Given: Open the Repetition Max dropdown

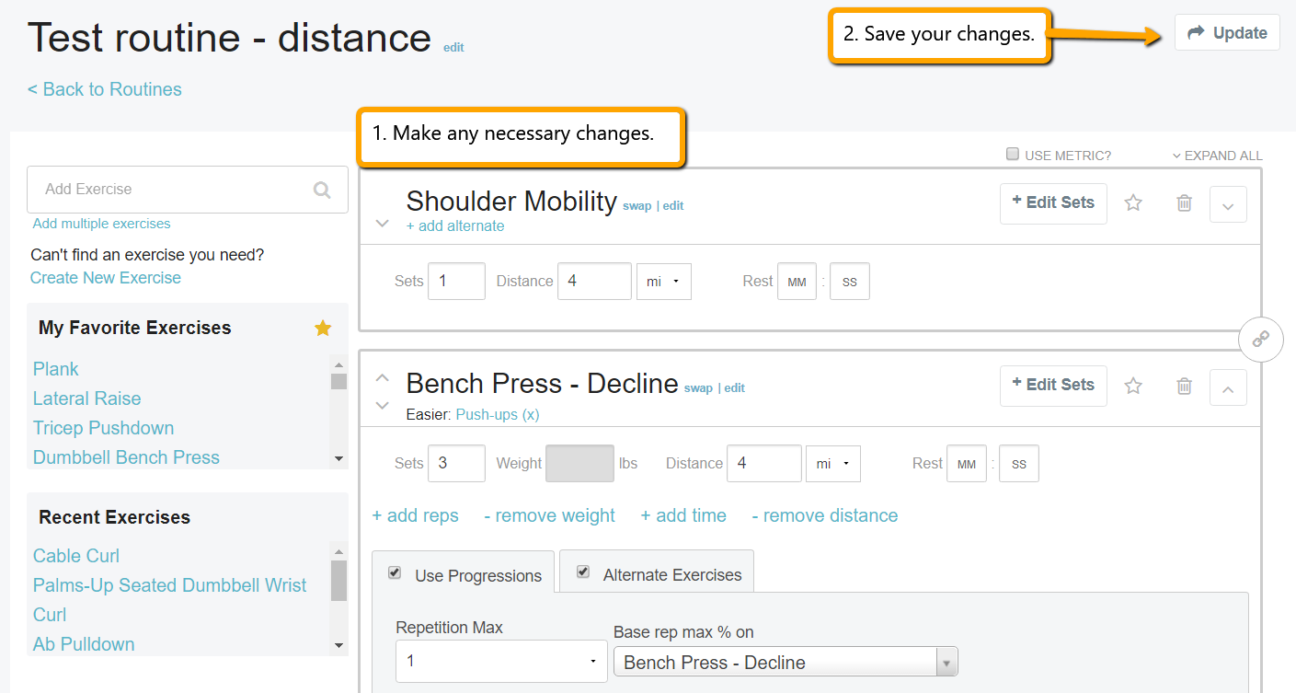Looking at the screenshot, I should click(x=591, y=662).
